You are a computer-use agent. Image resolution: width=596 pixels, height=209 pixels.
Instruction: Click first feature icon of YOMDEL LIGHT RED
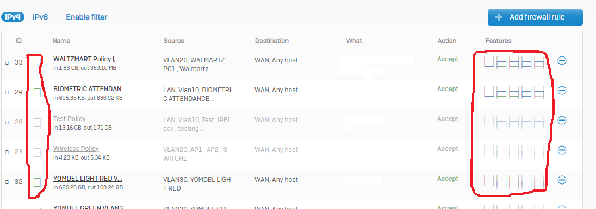[x=489, y=181]
